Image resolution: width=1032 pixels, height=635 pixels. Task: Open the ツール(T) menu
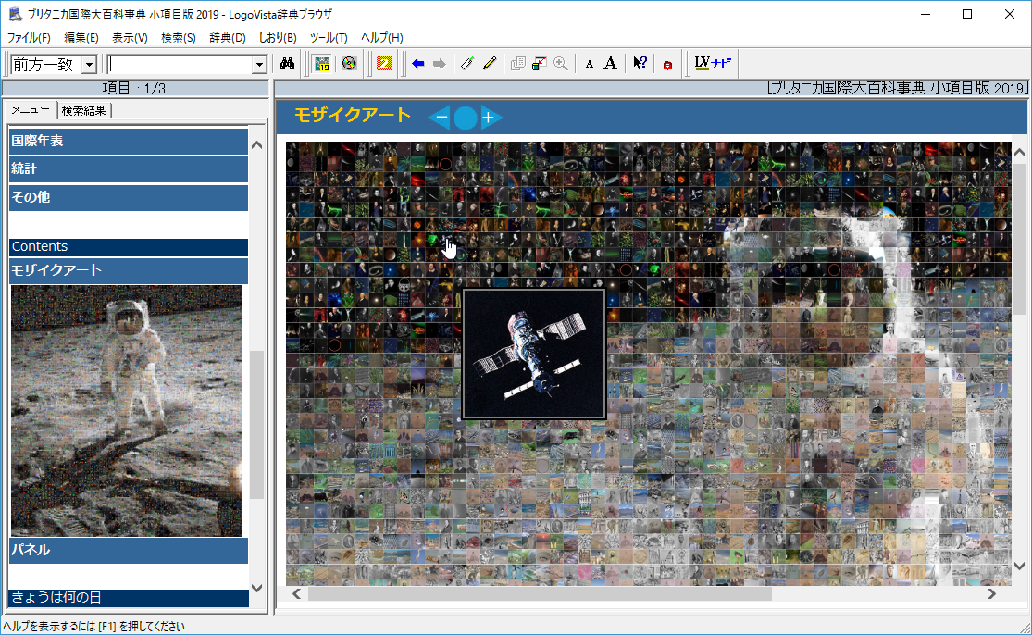pos(329,38)
